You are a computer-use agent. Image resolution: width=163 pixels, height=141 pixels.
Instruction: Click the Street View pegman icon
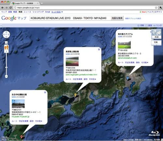coord(7,47)
